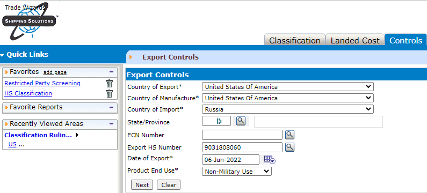Open Restricted Party Screening link
Image resolution: width=427 pixels, height=193 pixels.
coord(42,83)
